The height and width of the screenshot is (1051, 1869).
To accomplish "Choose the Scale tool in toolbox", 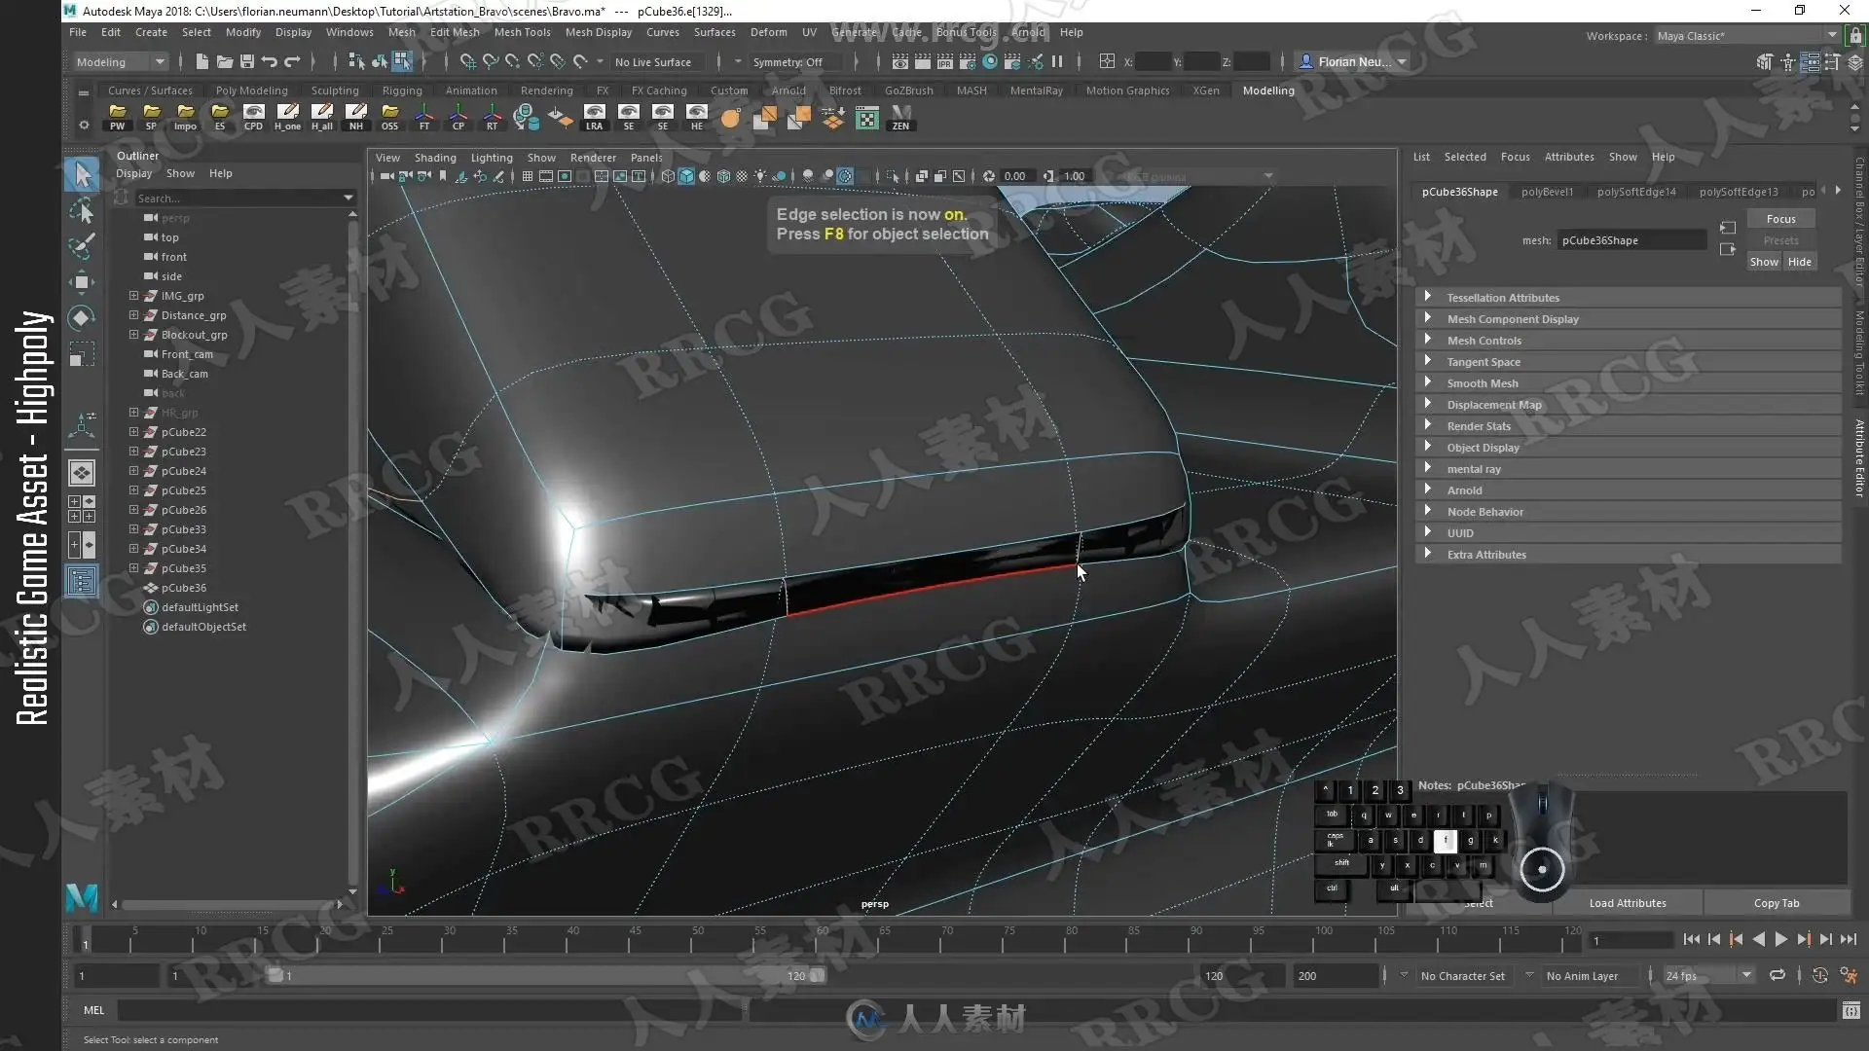I will pyautogui.click(x=83, y=354).
